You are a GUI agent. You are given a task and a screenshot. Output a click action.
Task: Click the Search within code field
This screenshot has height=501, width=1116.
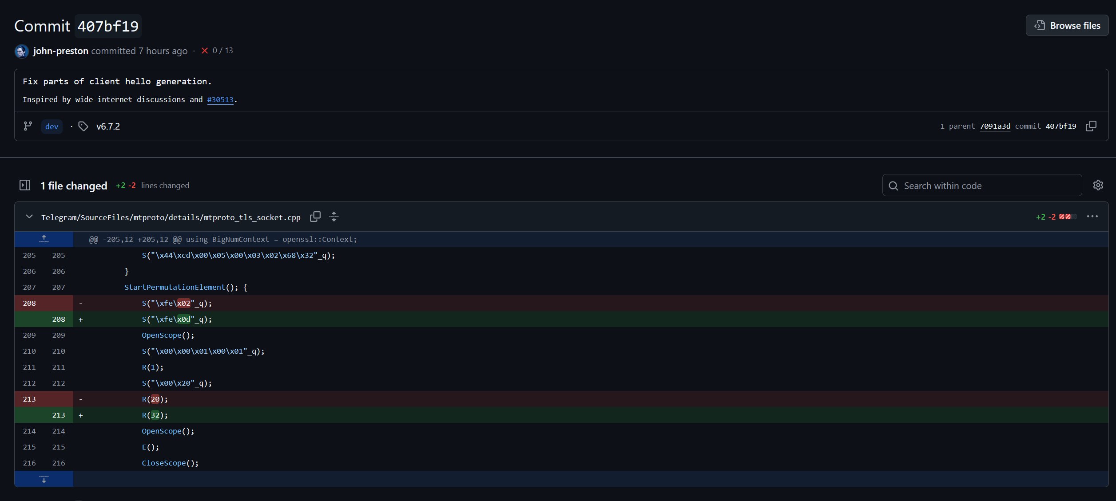click(982, 185)
